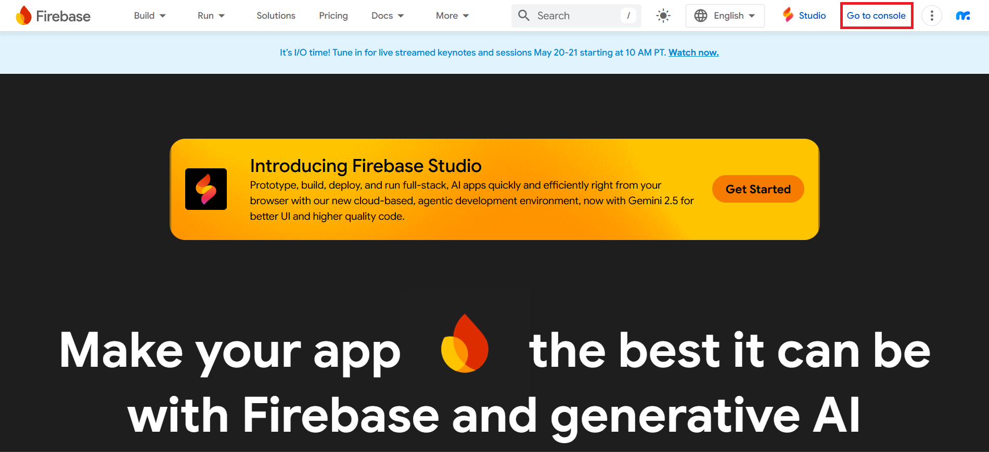Open the Solutions menu item
The width and height of the screenshot is (989, 452).
[x=276, y=16]
